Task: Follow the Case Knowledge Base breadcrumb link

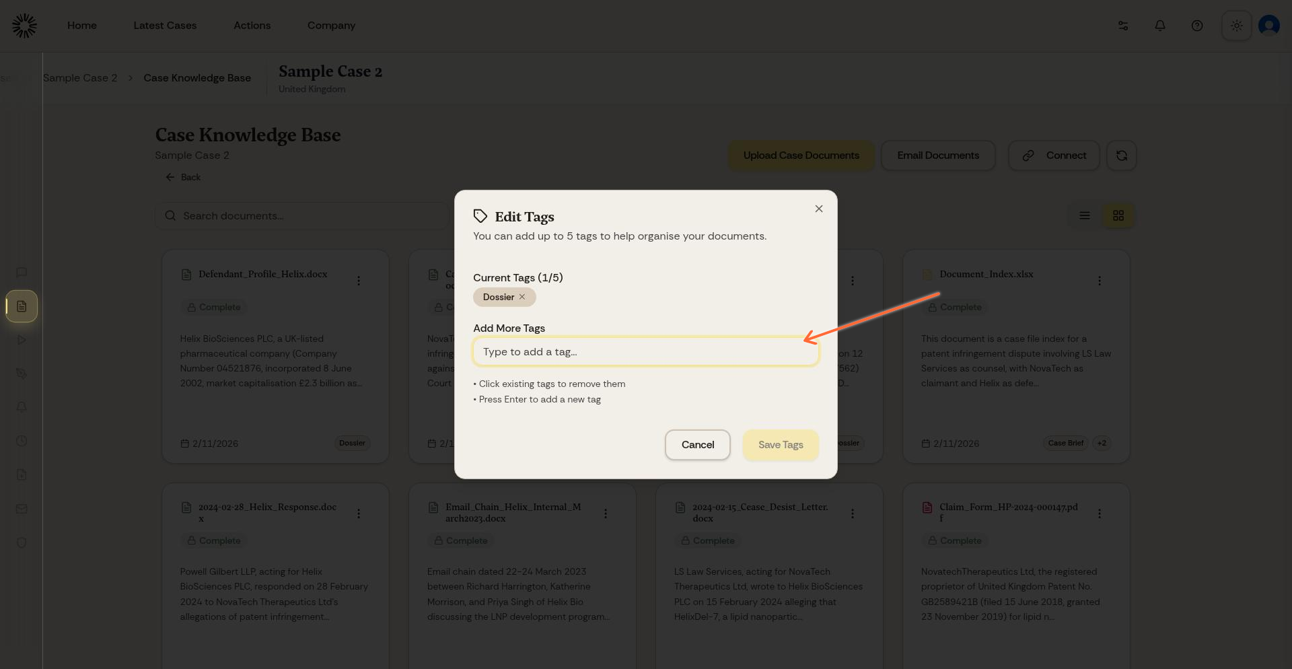Action: (x=196, y=77)
